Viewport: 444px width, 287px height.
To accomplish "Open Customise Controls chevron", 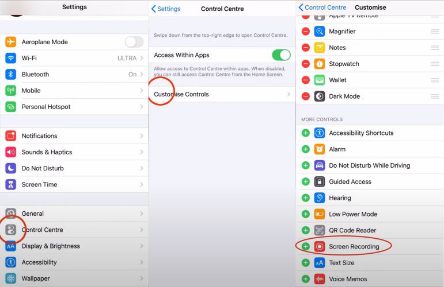I will [289, 94].
